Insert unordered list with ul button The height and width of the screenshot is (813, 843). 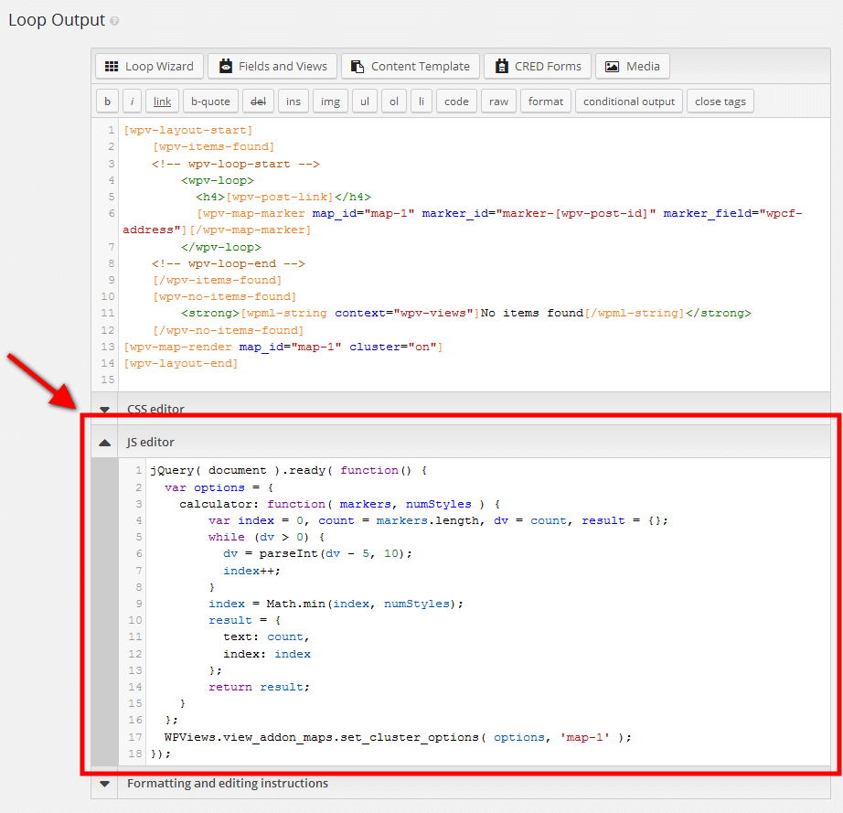365,102
